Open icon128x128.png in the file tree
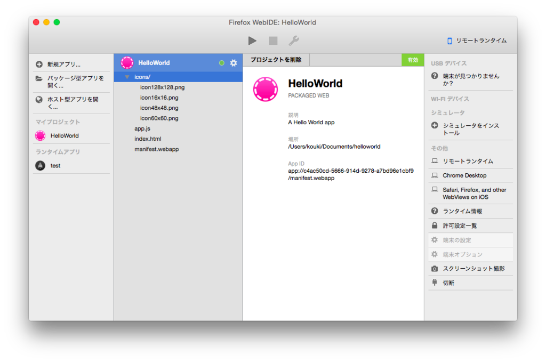This screenshot has height=362, width=546. click(x=162, y=87)
